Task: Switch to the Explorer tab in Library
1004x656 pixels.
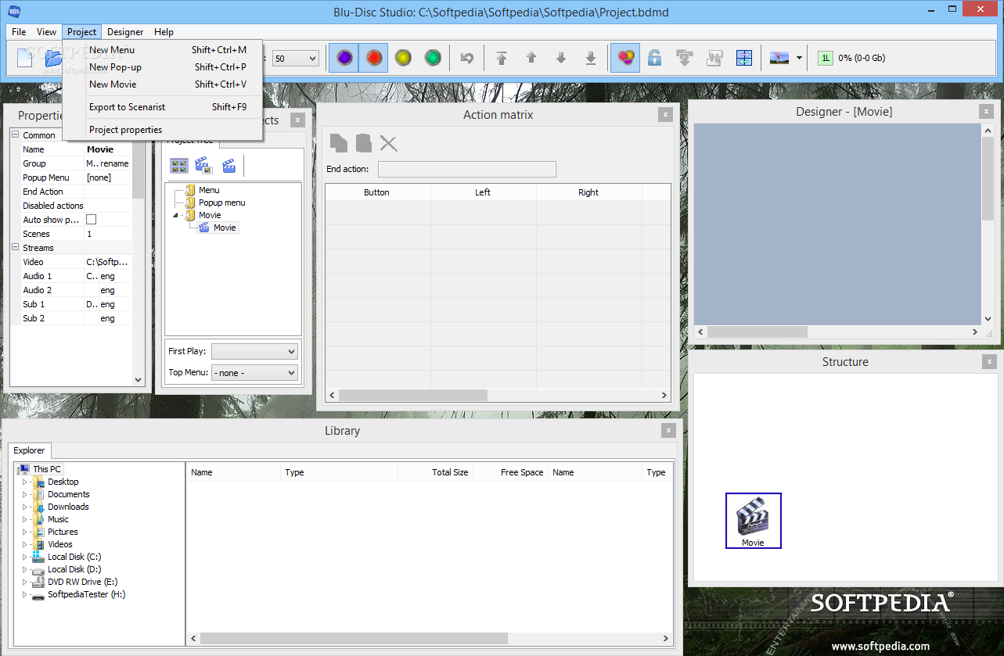Action: click(x=30, y=450)
